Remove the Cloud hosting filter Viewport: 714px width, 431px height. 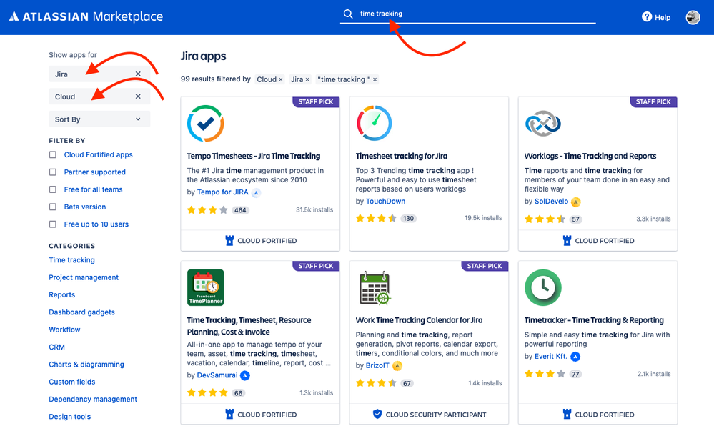pos(138,96)
